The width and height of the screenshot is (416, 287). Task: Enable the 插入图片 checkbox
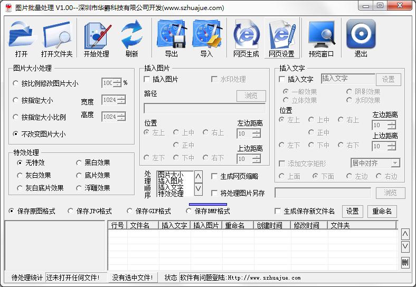click(x=161, y=79)
